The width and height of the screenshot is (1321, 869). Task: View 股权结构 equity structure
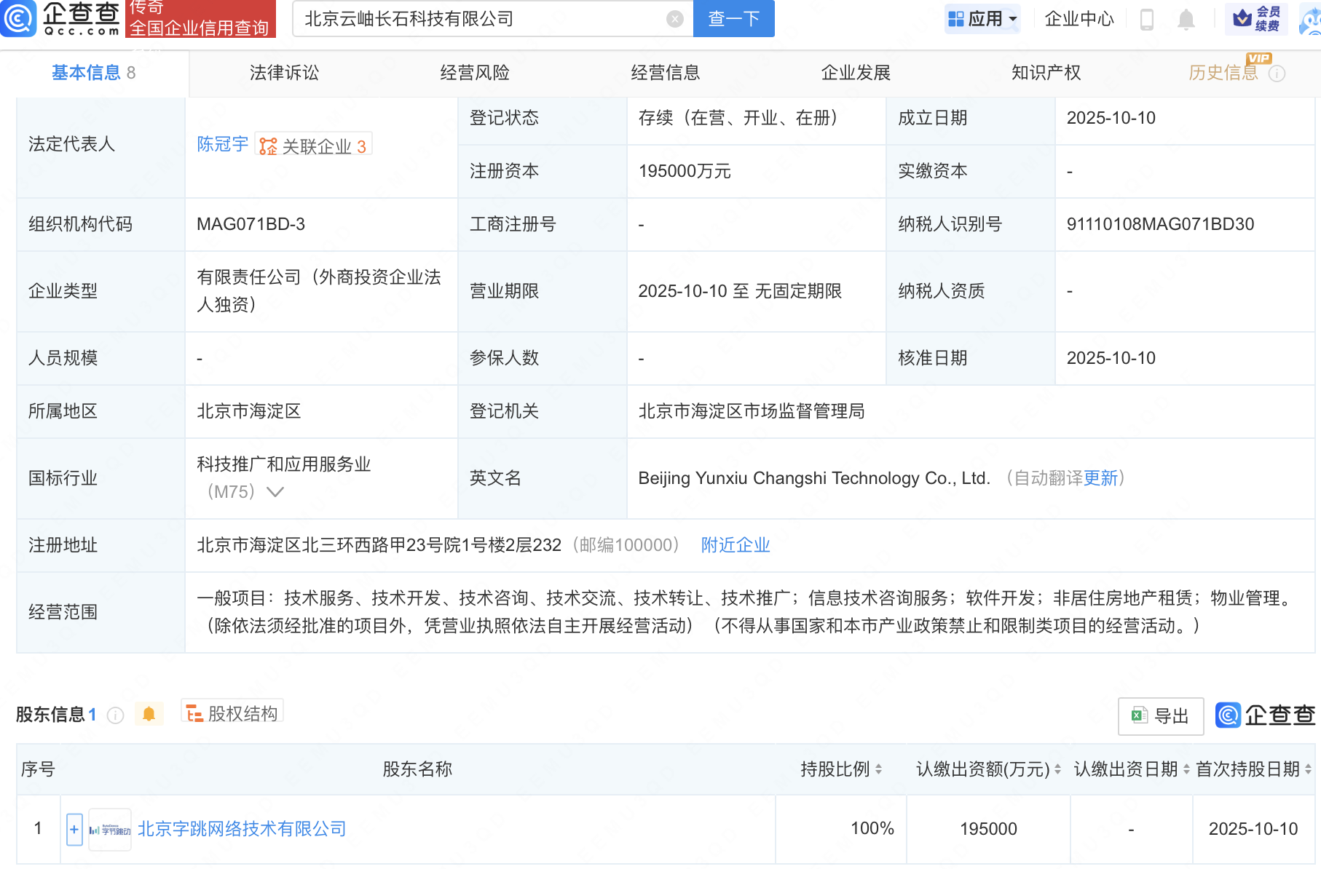pyautogui.click(x=232, y=713)
